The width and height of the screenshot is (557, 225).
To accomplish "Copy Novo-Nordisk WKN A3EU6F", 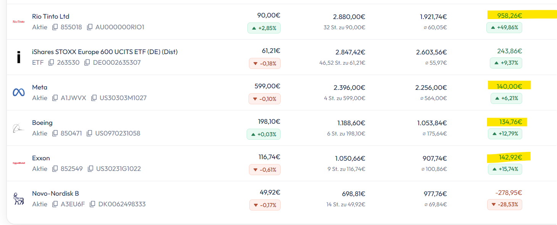I will tap(55, 204).
